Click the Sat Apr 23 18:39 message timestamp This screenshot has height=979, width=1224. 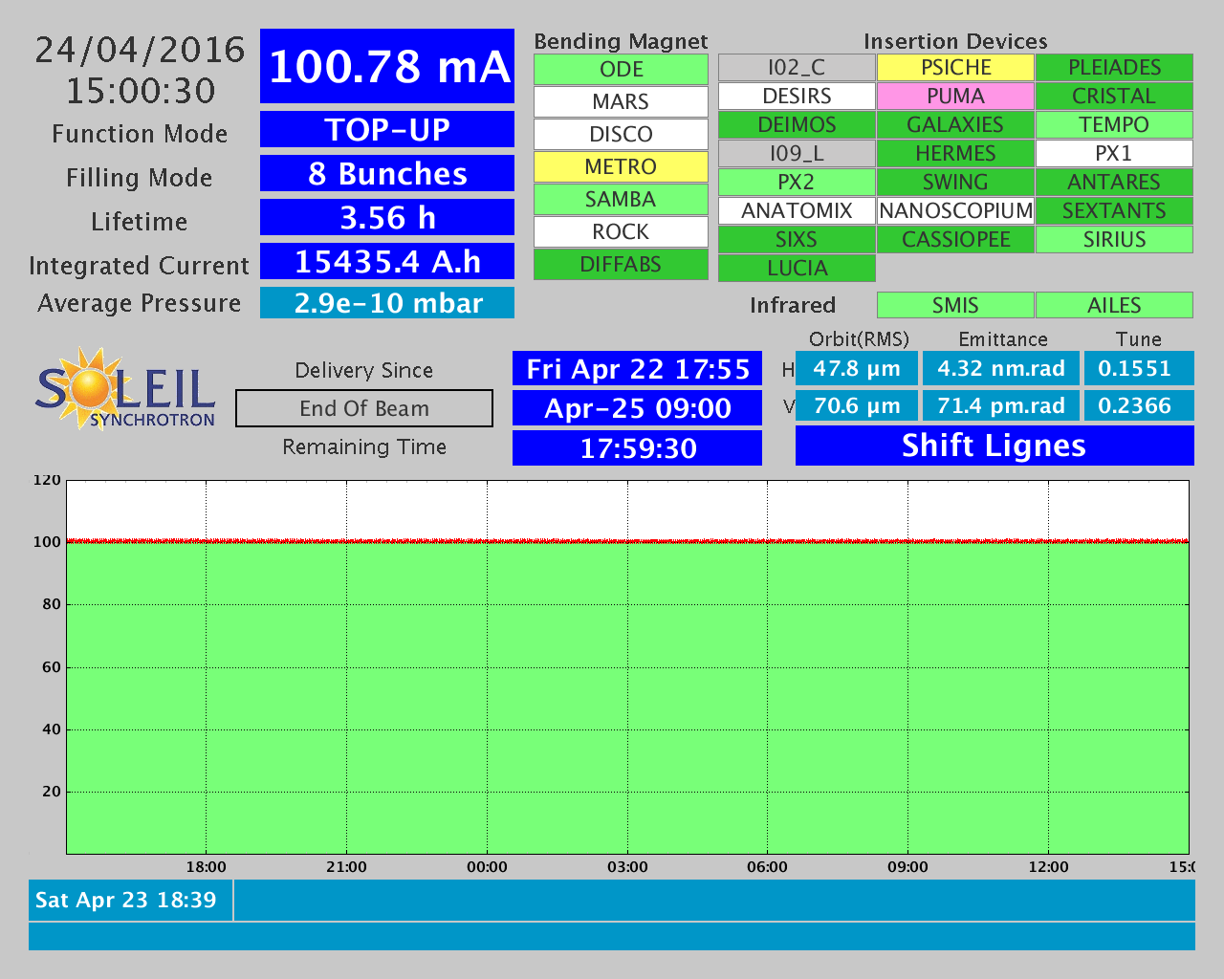tap(126, 901)
